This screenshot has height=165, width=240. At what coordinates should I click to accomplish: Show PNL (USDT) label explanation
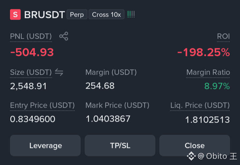tap(31, 36)
